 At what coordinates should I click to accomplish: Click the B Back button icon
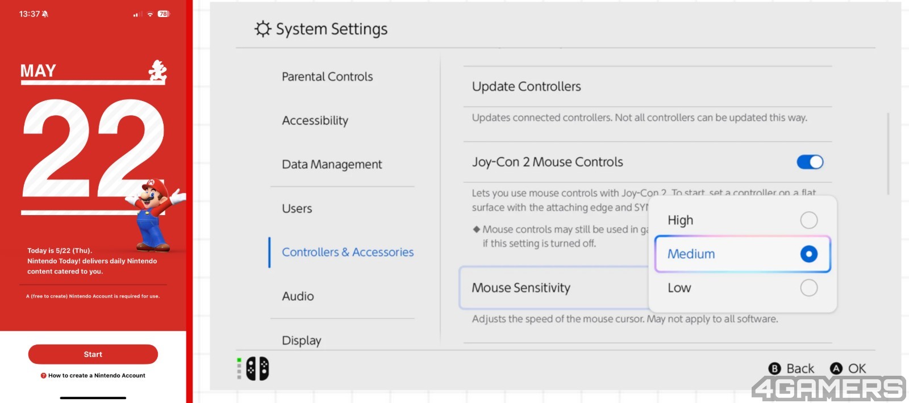774,368
